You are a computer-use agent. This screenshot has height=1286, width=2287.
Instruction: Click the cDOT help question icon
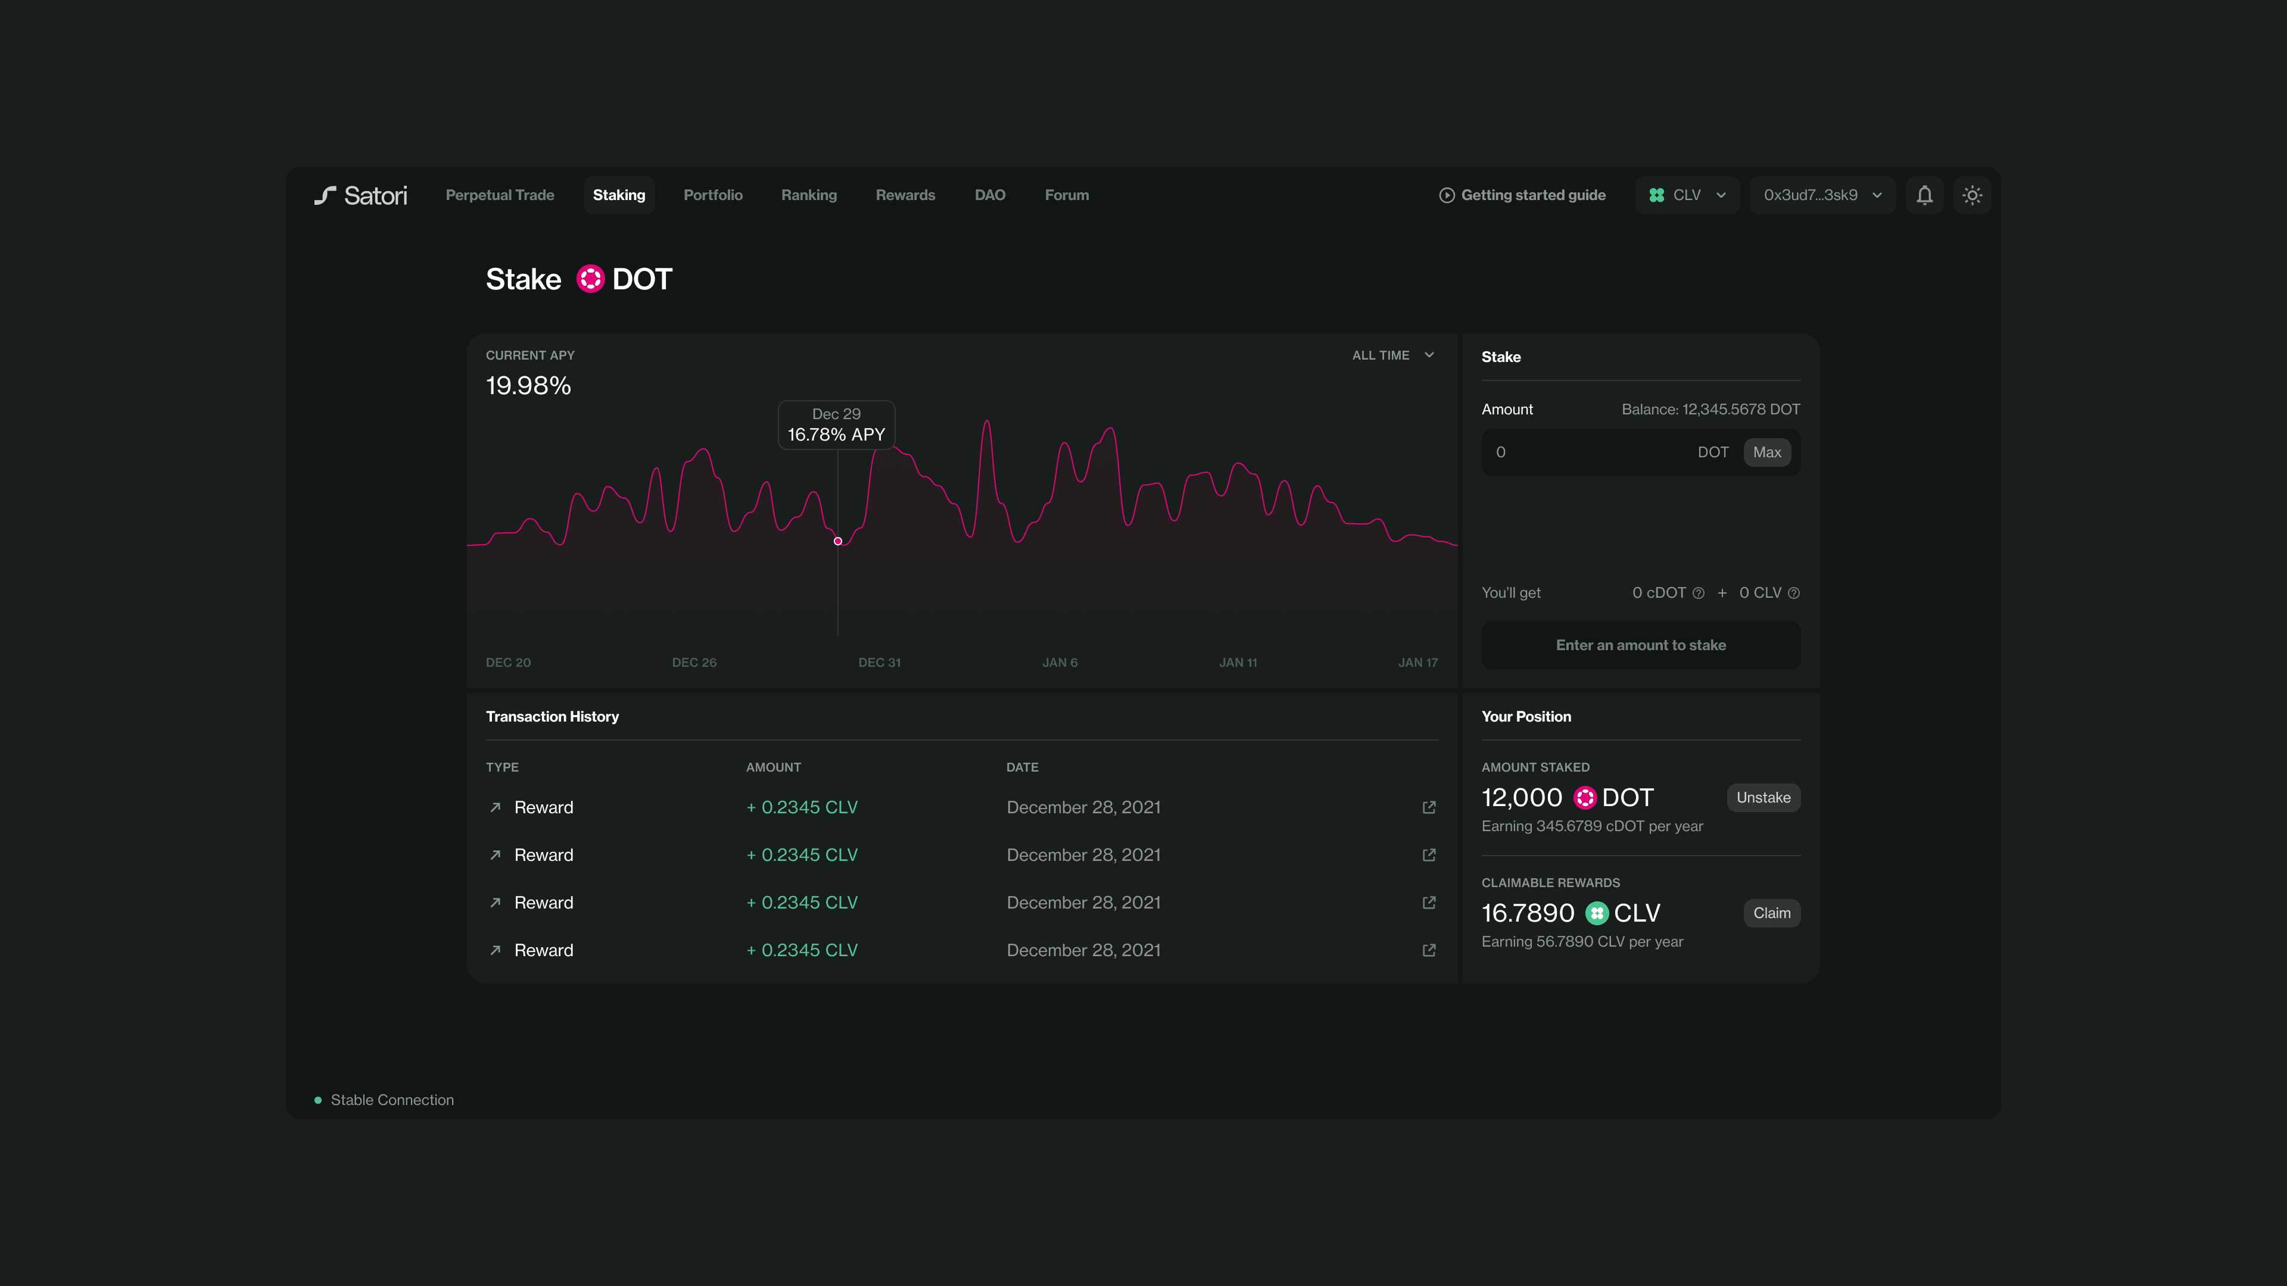click(1699, 593)
